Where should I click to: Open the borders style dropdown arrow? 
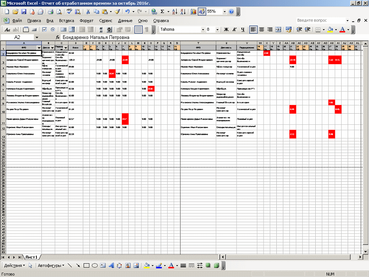(x=323, y=30)
